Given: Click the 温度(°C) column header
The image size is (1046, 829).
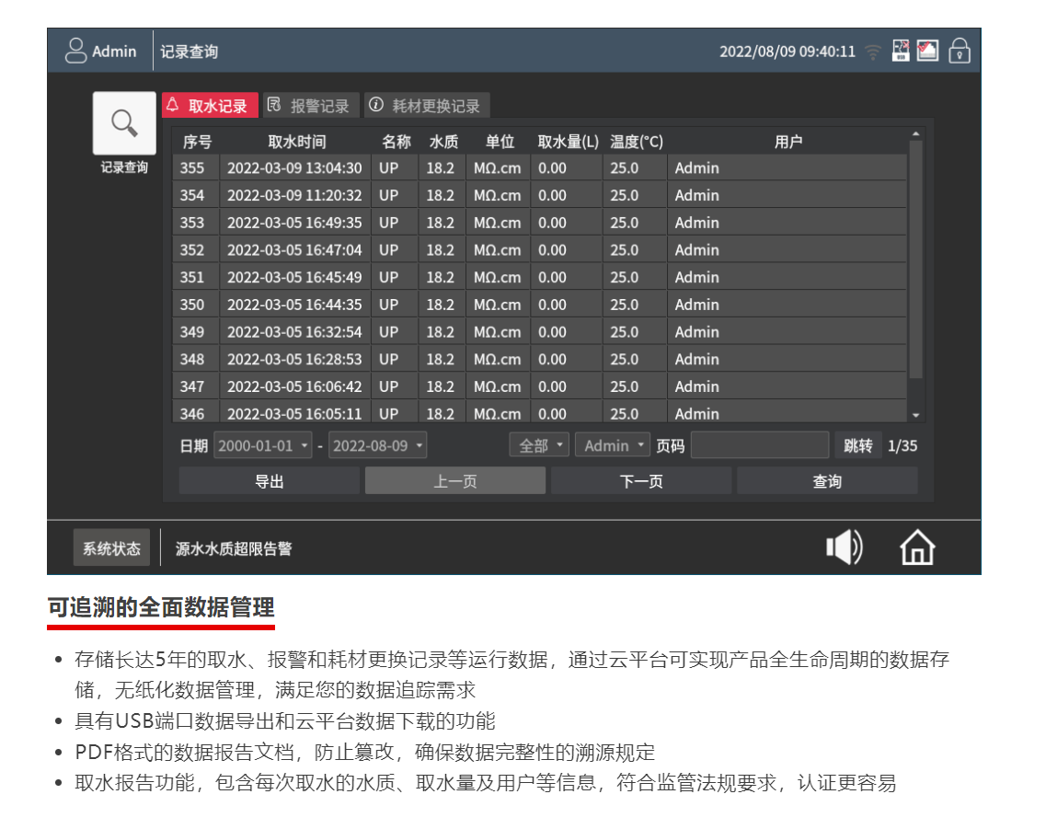Looking at the screenshot, I should (x=637, y=142).
